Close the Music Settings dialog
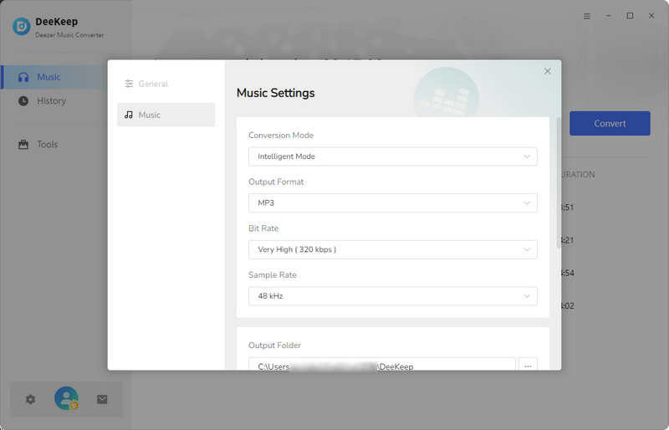Image resolution: width=669 pixels, height=430 pixels. (548, 71)
